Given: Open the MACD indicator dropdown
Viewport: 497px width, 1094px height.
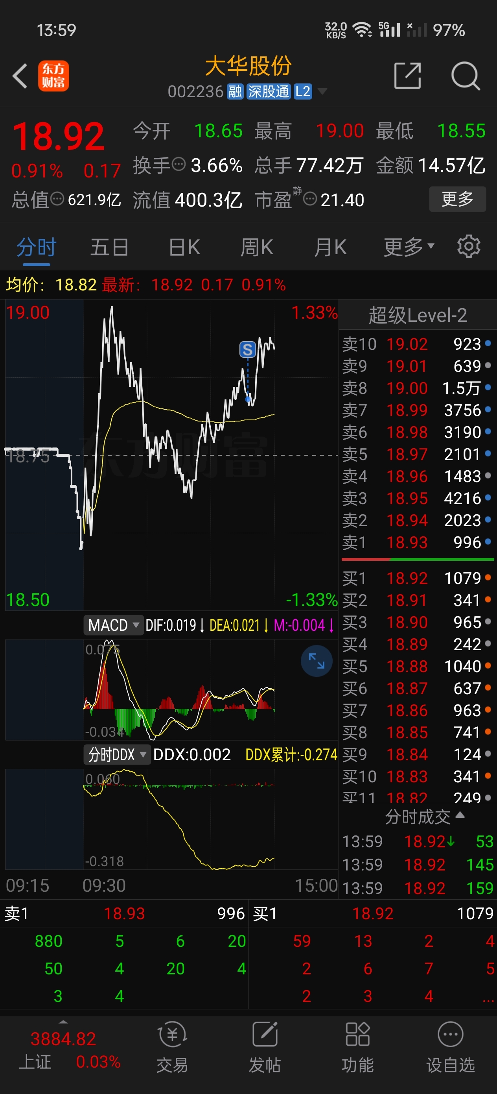Looking at the screenshot, I should coord(113,625).
